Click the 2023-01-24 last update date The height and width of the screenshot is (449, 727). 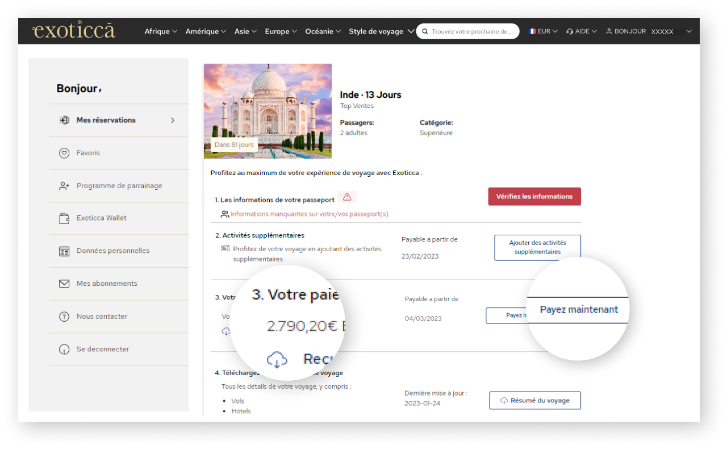pos(422,403)
